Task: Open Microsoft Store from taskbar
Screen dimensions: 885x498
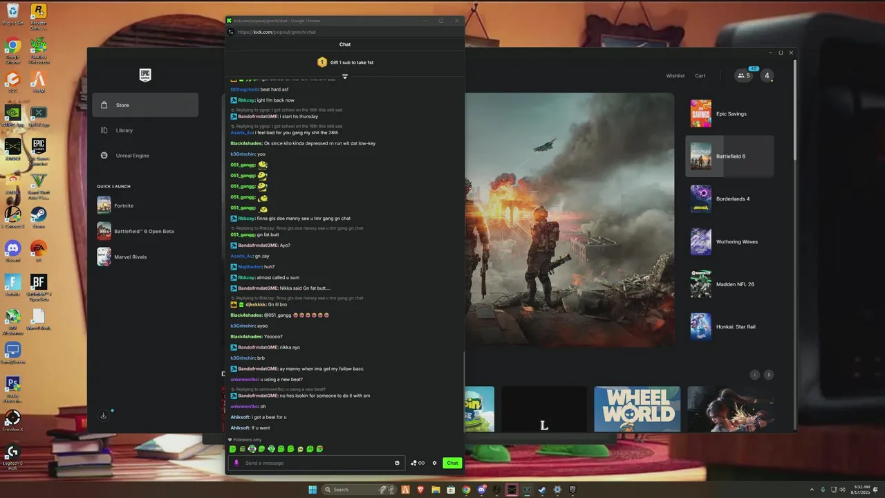Action: point(451,490)
